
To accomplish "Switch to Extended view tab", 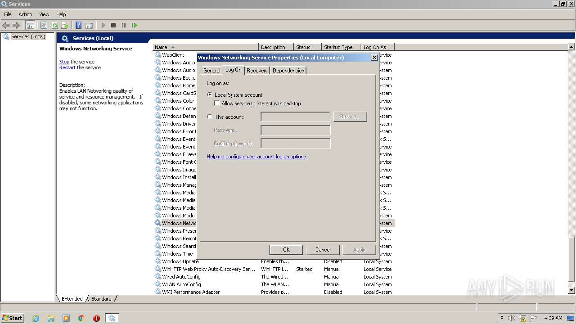I will (x=72, y=299).
